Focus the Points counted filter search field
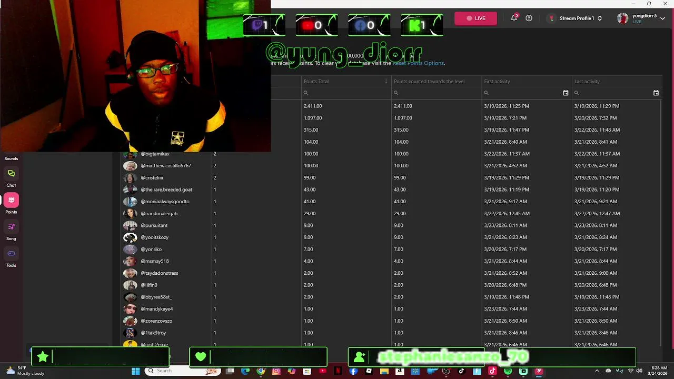This screenshot has height=379, width=674. [x=436, y=93]
